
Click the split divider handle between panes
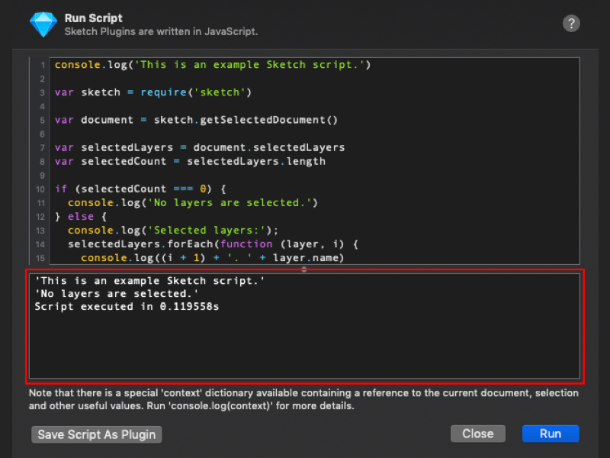point(304,269)
